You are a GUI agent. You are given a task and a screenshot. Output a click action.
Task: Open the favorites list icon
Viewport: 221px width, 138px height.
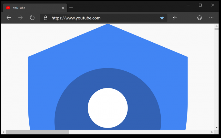[175, 18]
